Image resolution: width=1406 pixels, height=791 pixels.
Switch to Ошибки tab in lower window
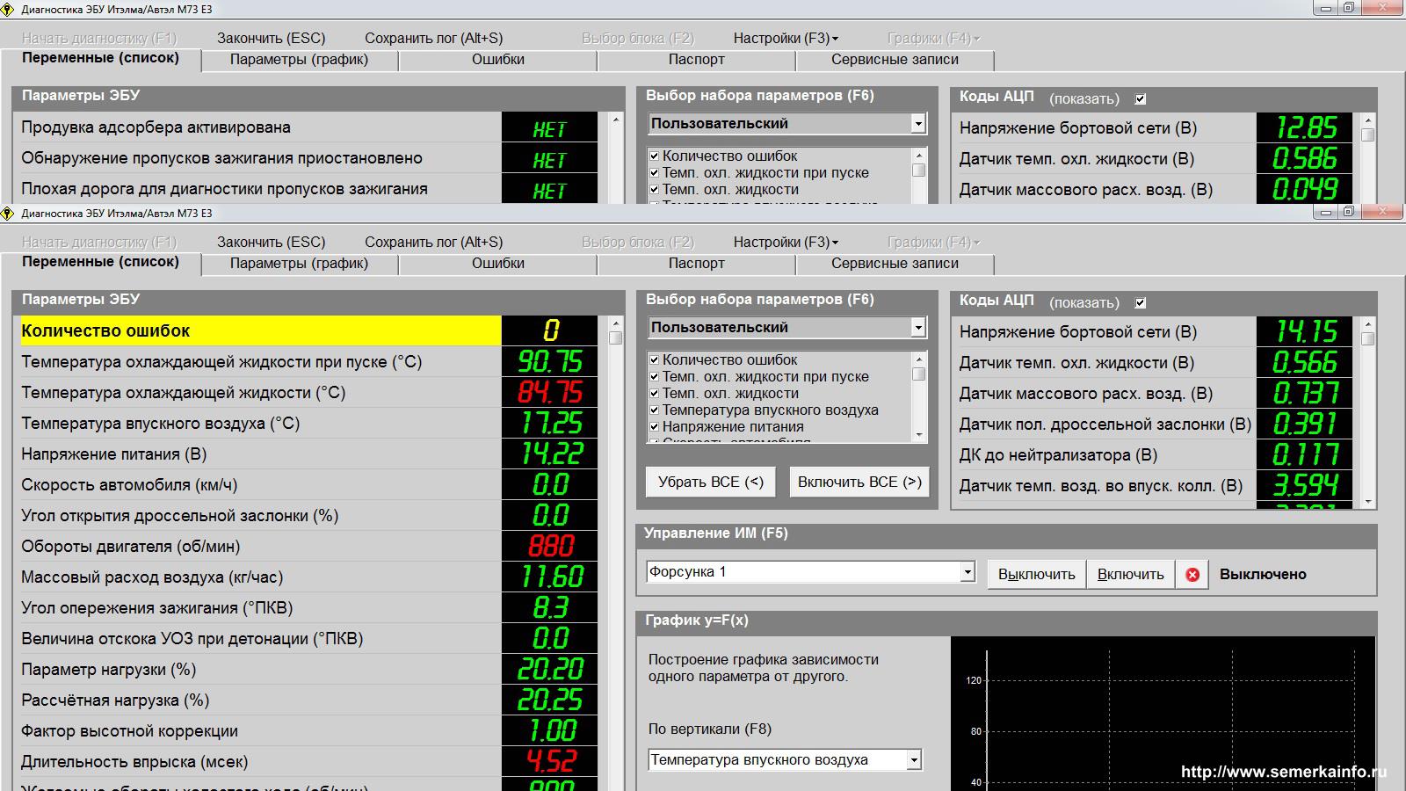pos(497,264)
